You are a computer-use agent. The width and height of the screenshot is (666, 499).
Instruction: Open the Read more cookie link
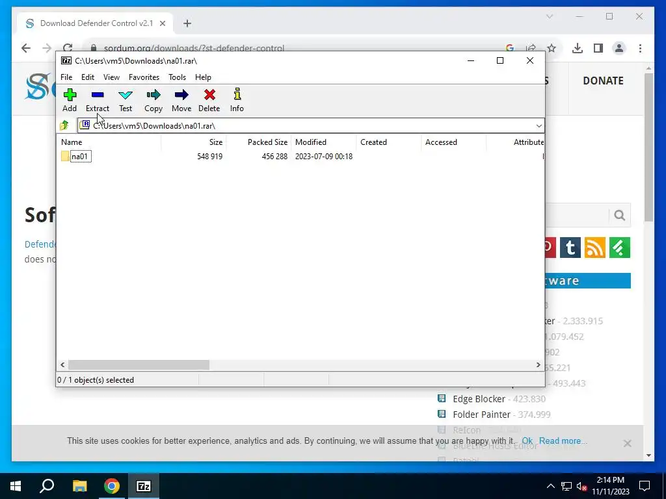point(563,441)
